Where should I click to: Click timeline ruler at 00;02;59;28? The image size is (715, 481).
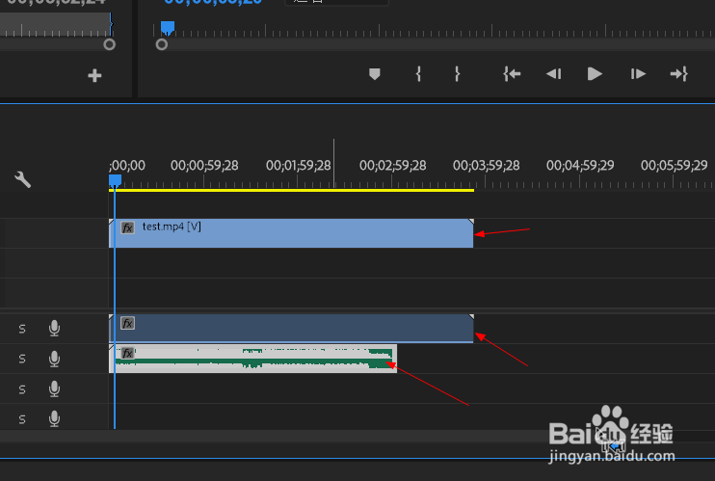pos(392,165)
